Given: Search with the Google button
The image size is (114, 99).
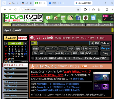Looking at the screenshot, I should [x=105, y=48].
